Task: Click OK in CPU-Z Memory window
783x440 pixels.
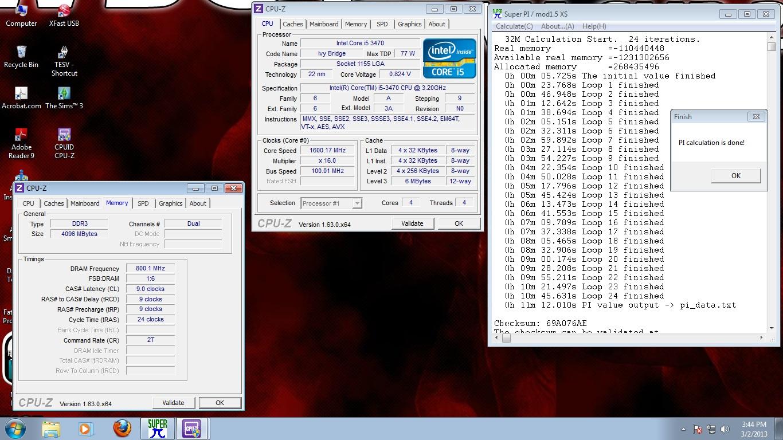Action: [x=220, y=403]
